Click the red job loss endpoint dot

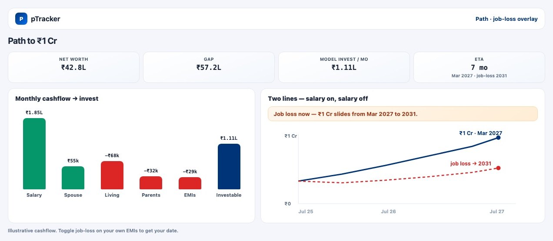pos(498,168)
